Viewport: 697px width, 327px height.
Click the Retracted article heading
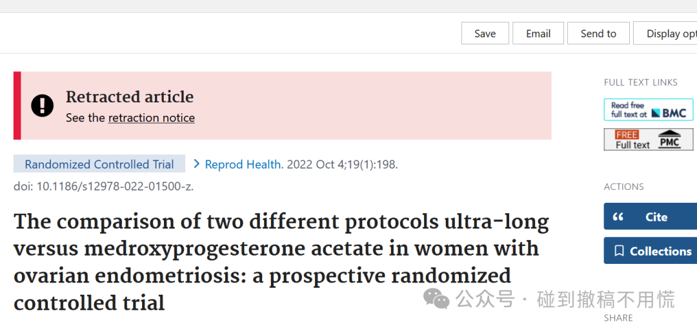point(130,97)
